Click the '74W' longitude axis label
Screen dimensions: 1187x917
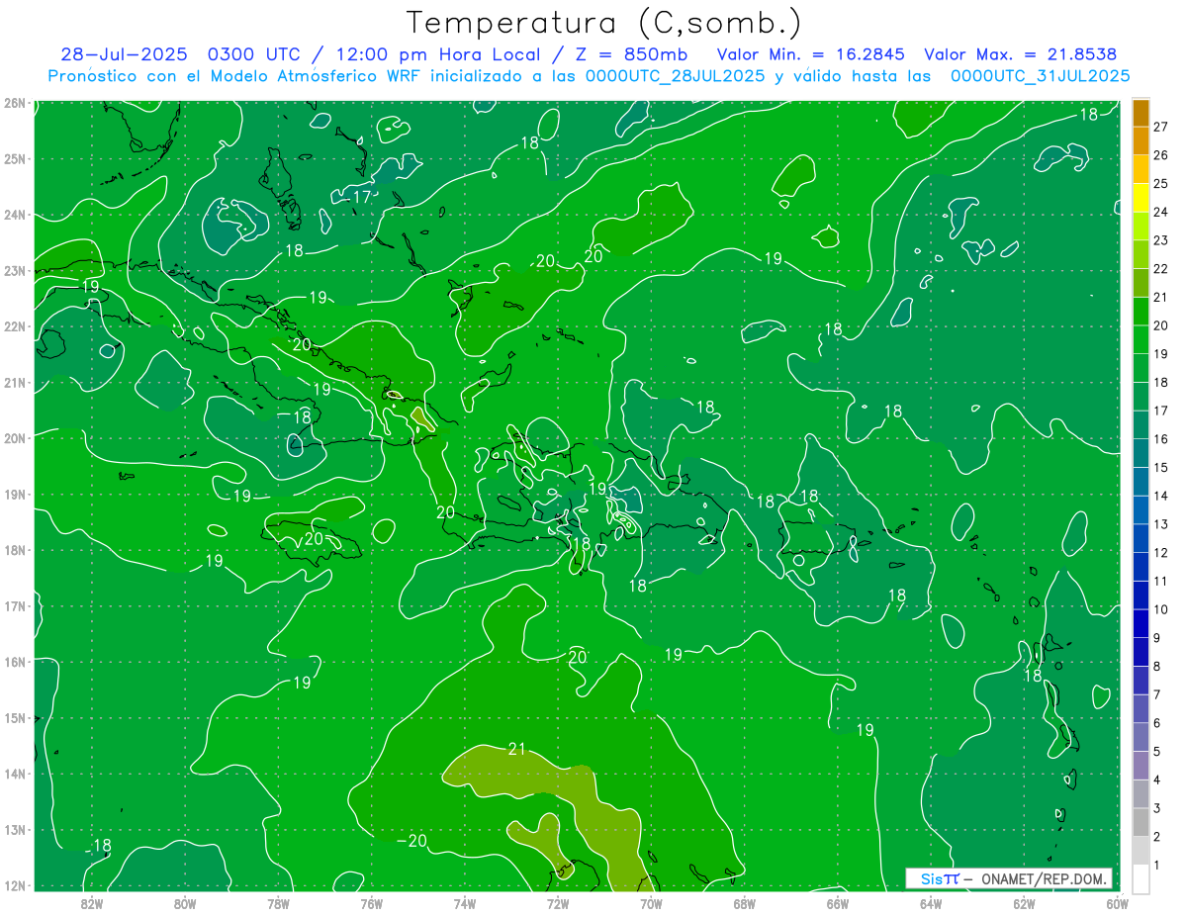(x=465, y=902)
